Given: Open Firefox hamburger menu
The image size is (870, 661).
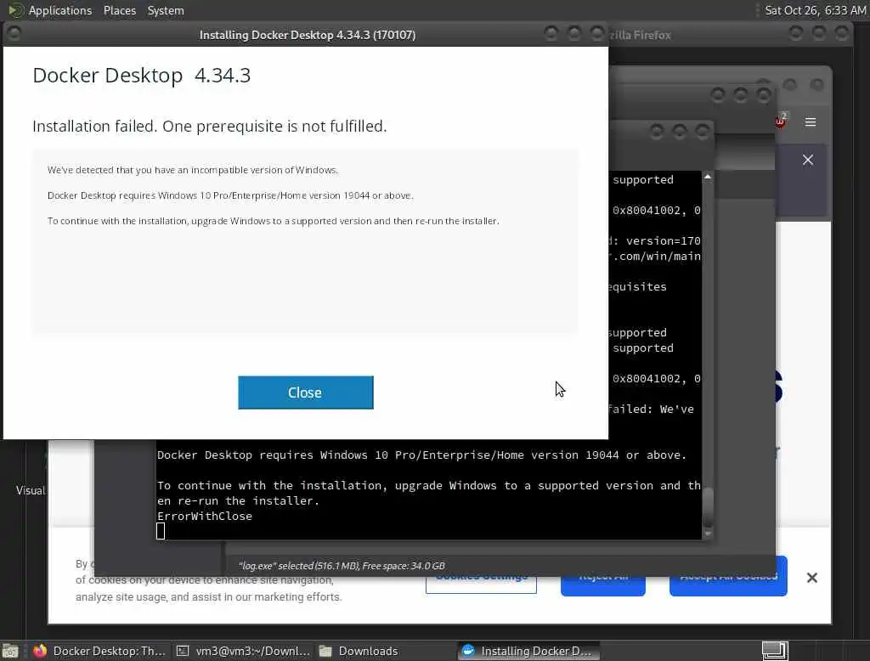Looking at the screenshot, I should pos(810,122).
